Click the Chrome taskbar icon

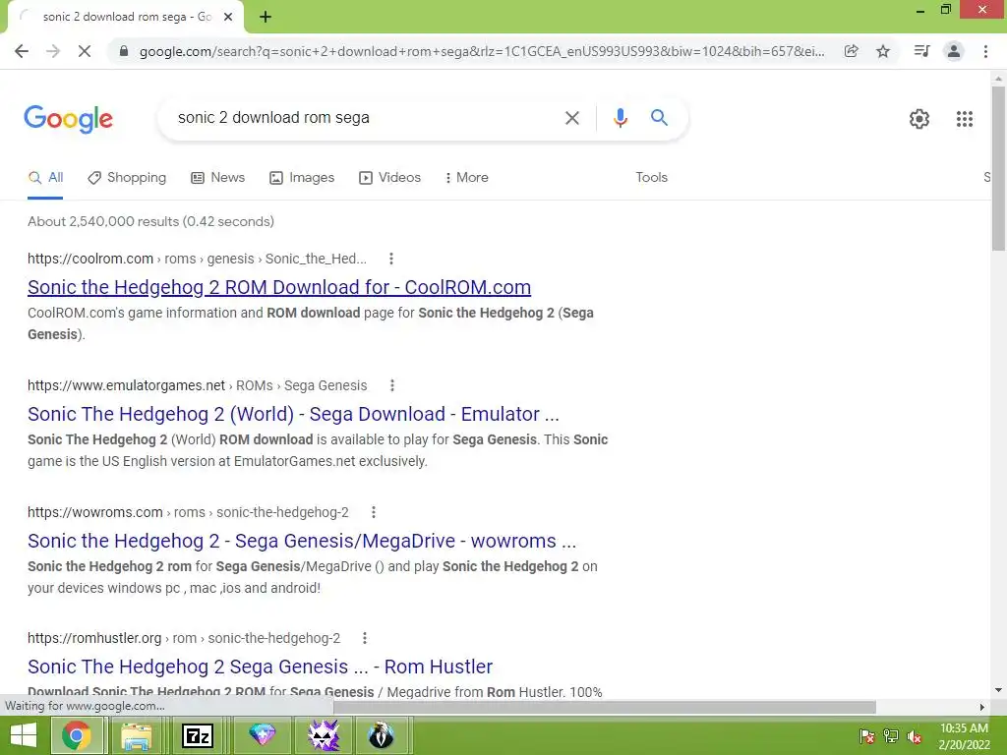pos(77,735)
